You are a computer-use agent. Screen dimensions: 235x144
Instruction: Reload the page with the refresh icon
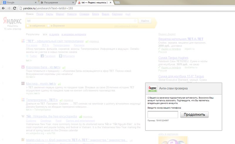(x=14, y=8)
